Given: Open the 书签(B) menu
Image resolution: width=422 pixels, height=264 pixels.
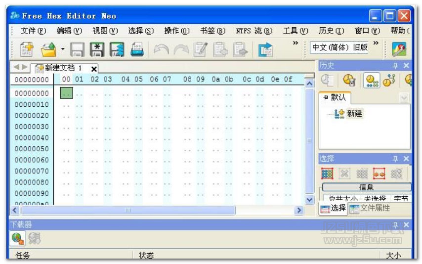Looking at the screenshot, I should (x=212, y=31).
